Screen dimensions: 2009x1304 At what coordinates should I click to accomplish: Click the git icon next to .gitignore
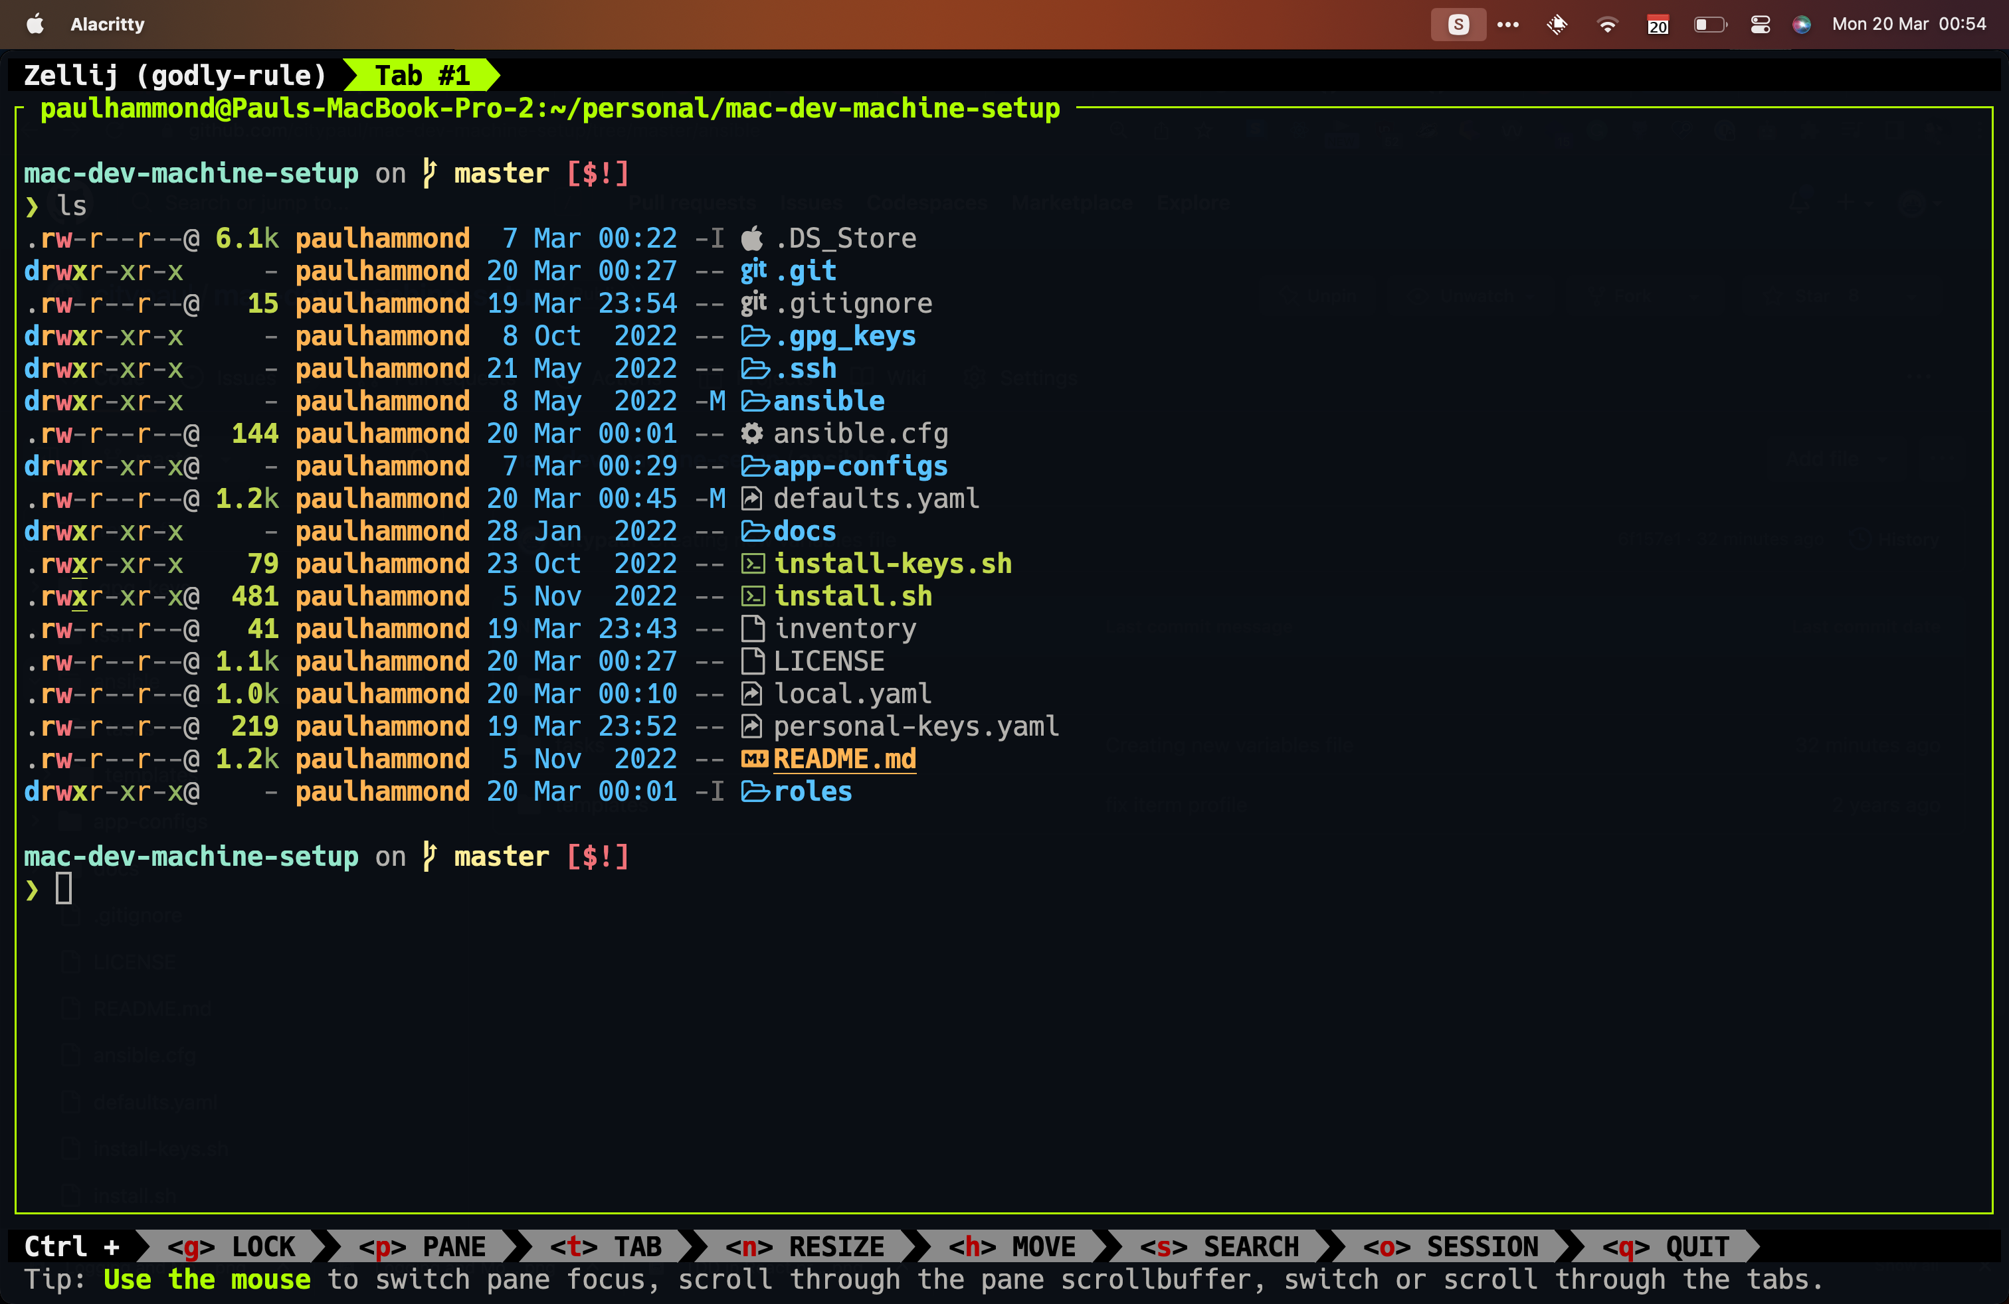coord(753,303)
